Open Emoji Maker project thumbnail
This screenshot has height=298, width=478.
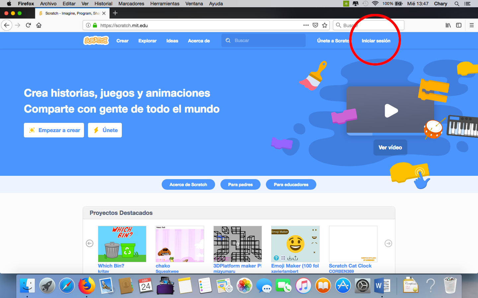[295, 244]
